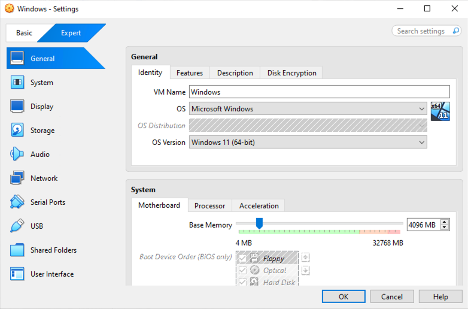Open the System category chip icon
This screenshot has height=309, width=468.
coord(17,83)
